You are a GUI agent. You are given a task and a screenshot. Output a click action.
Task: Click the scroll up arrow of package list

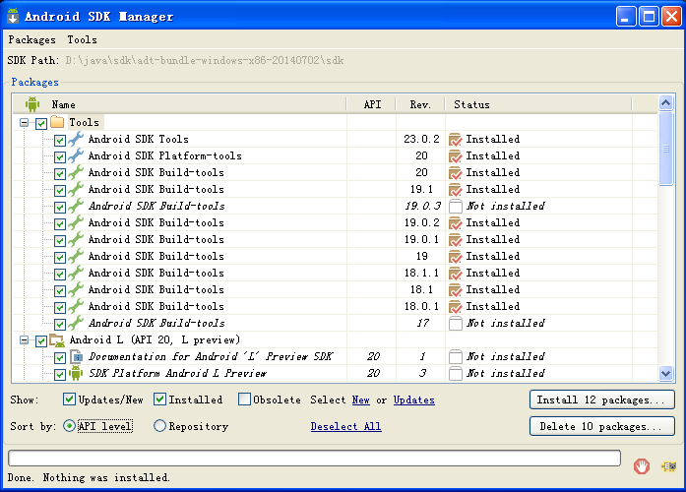click(x=666, y=103)
